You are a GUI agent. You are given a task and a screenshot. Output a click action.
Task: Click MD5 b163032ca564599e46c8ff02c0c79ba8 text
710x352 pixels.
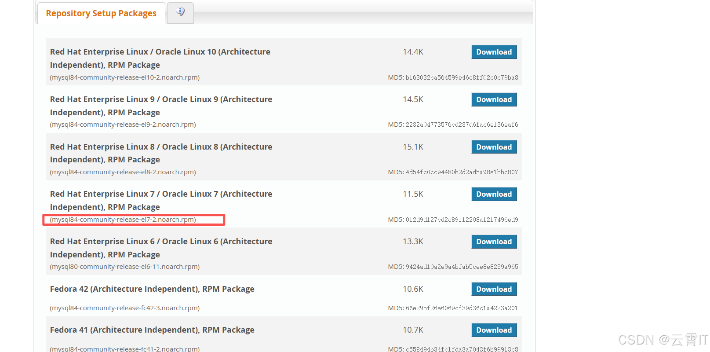[x=453, y=77]
